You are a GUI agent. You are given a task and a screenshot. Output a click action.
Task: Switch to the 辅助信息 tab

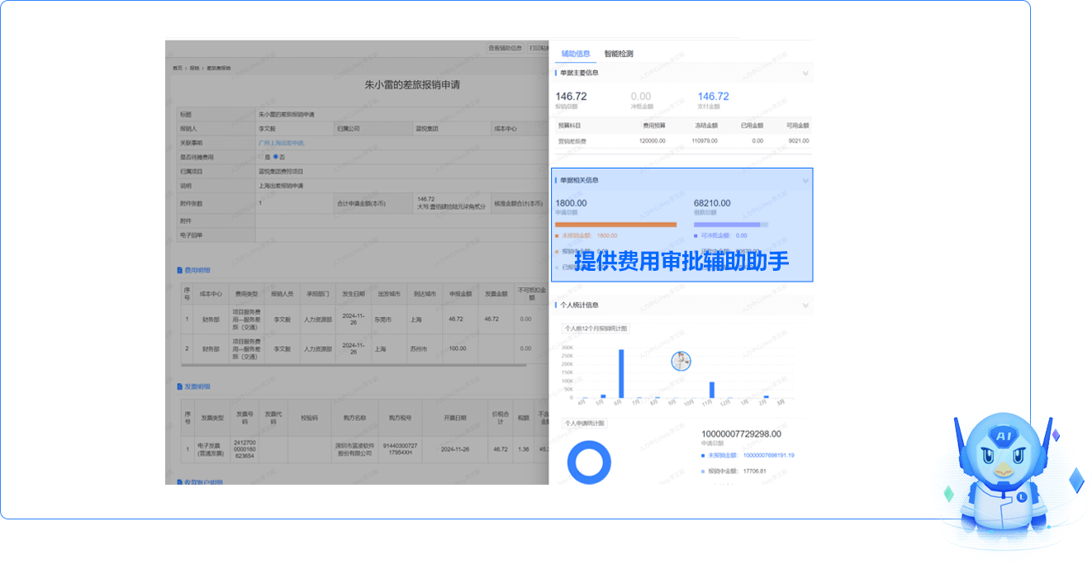[575, 54]
